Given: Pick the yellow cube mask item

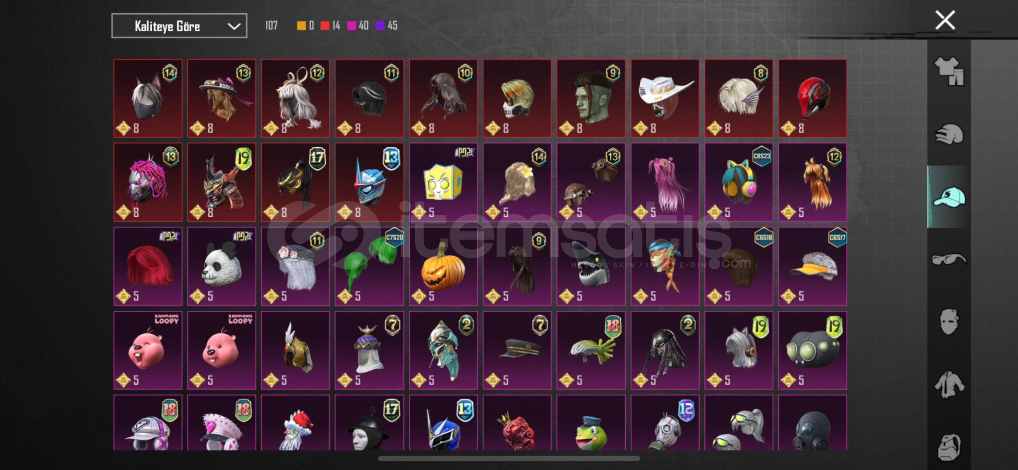Looking at the screenshot, I should pyautogui.click(x=443, y=182).
